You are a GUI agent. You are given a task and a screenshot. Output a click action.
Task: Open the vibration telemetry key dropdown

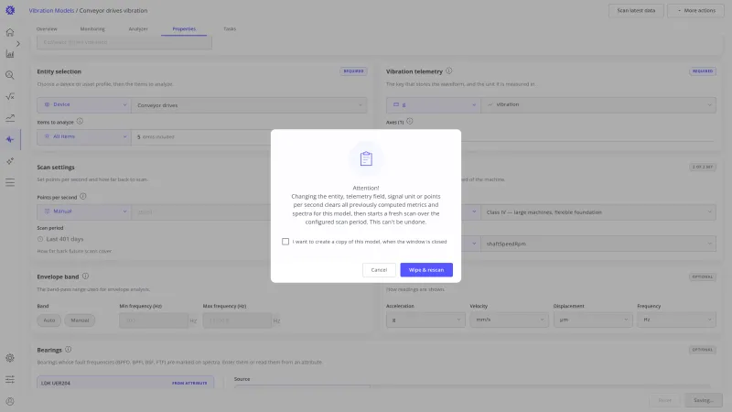point(598,104)
